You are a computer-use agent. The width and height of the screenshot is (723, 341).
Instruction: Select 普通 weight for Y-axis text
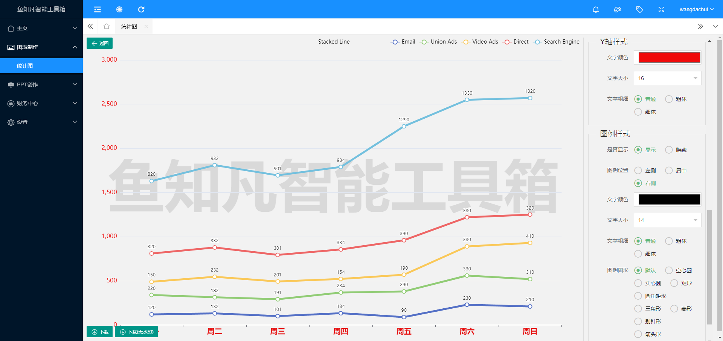[x=645, y=99]
